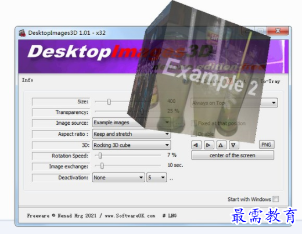
Task: Click the "Image exchange:" label
Action: (69, 167)
